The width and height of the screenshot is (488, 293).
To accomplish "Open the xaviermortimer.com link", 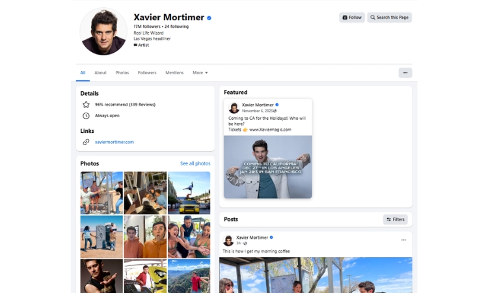I will pyautogui.click(x=115, y=142).
